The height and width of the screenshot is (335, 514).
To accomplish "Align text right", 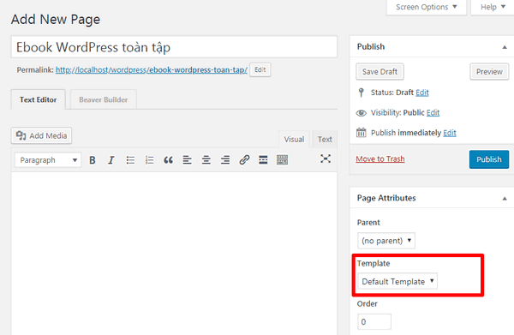I will click(x=225, y=160).
